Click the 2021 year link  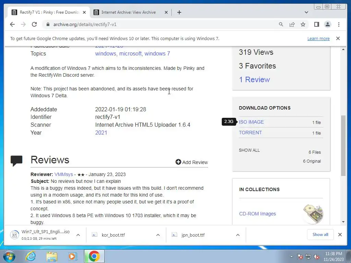click(101, 133)
